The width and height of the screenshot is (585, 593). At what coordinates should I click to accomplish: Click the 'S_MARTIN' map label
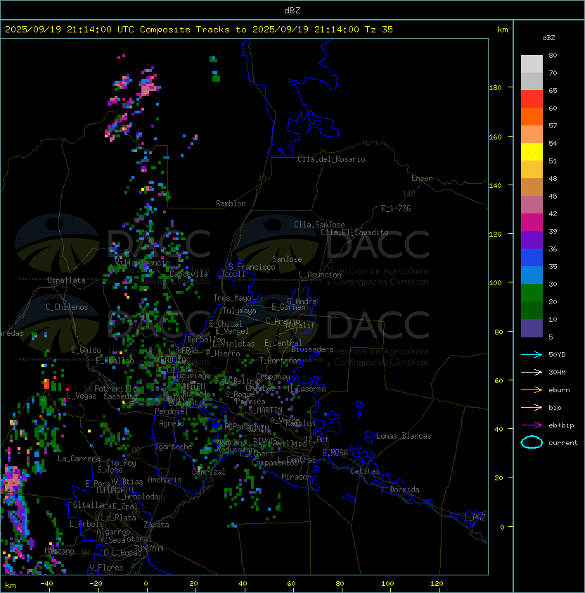[x=265, y=411]
